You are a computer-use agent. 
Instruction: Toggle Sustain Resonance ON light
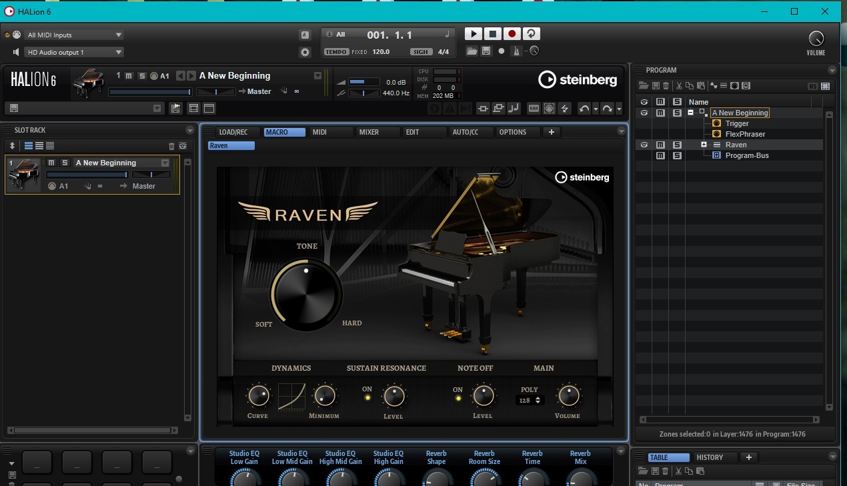(367, 398)
